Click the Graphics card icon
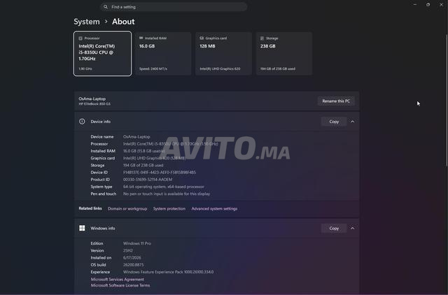This screenshot has height=295, width=448. pos(202,38)
